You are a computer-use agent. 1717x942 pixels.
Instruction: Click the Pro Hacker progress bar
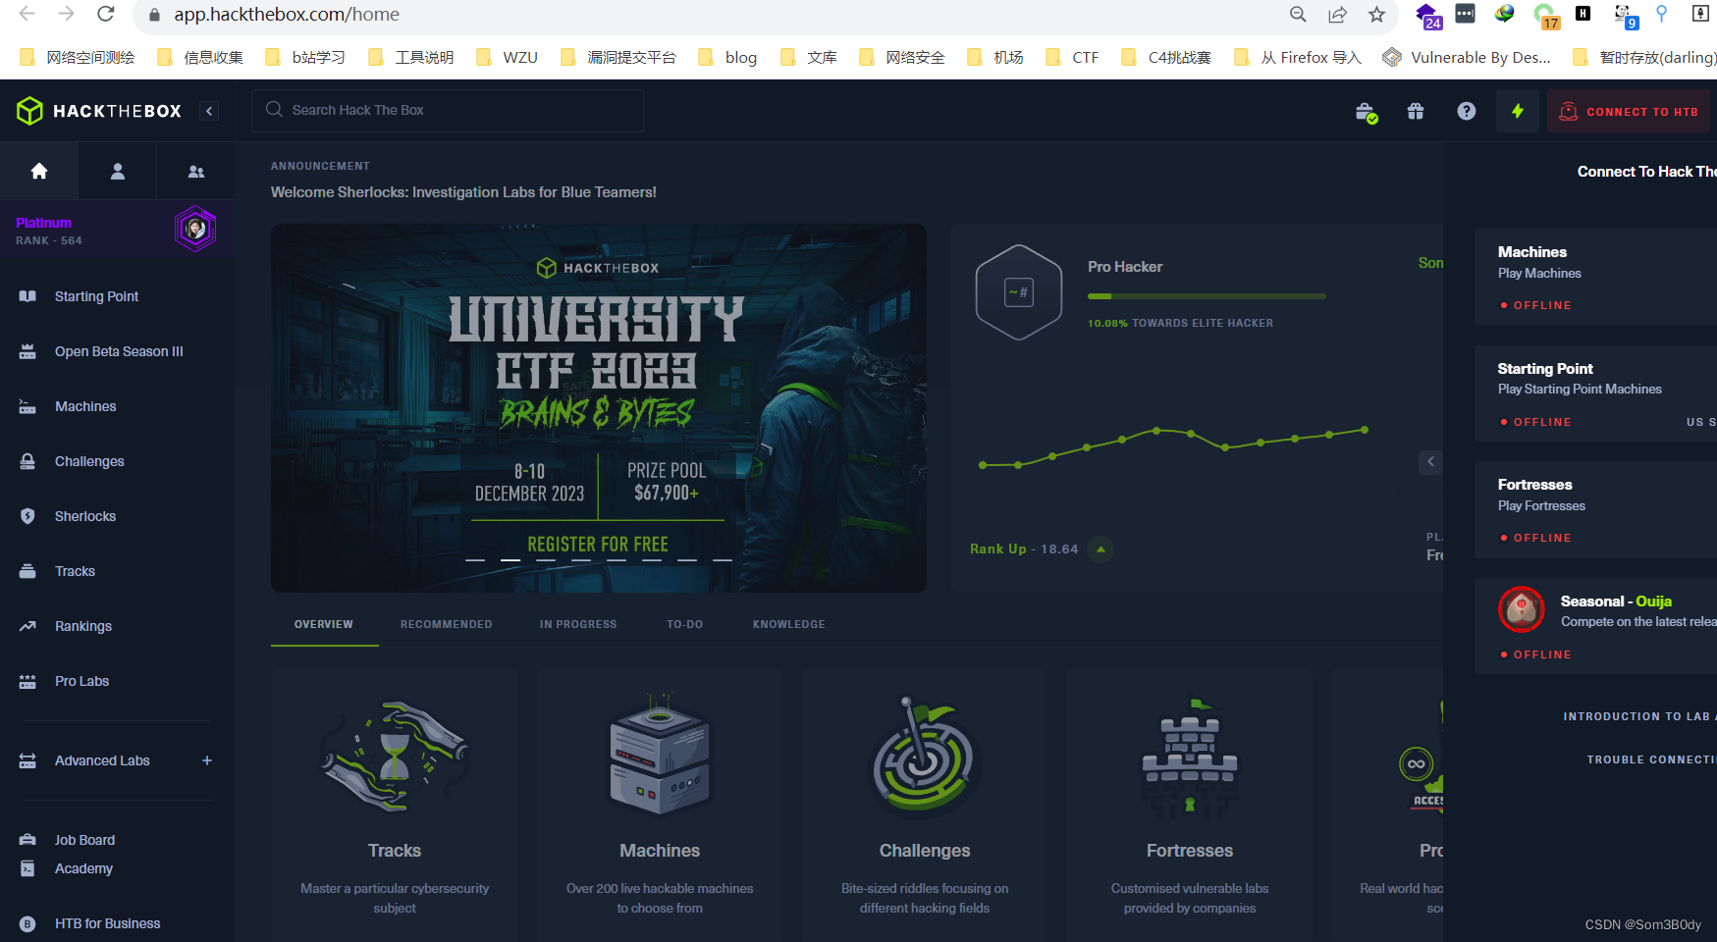(1207, 296)
